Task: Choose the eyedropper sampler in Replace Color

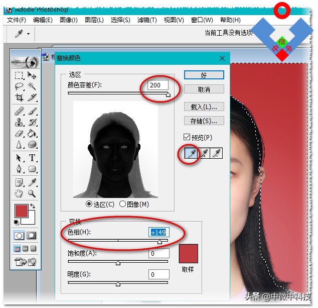Action: tap(191, 153)
